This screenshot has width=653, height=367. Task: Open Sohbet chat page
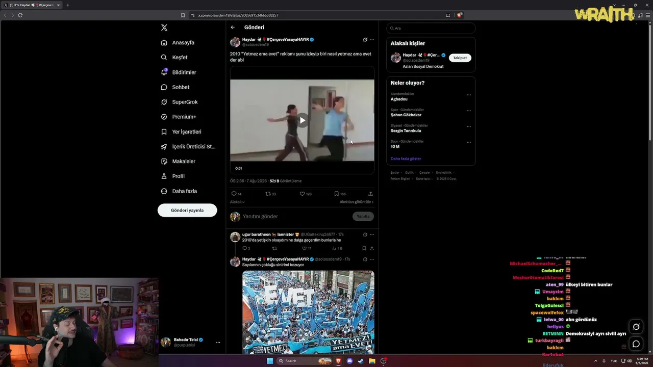click(x=175, y=87)
